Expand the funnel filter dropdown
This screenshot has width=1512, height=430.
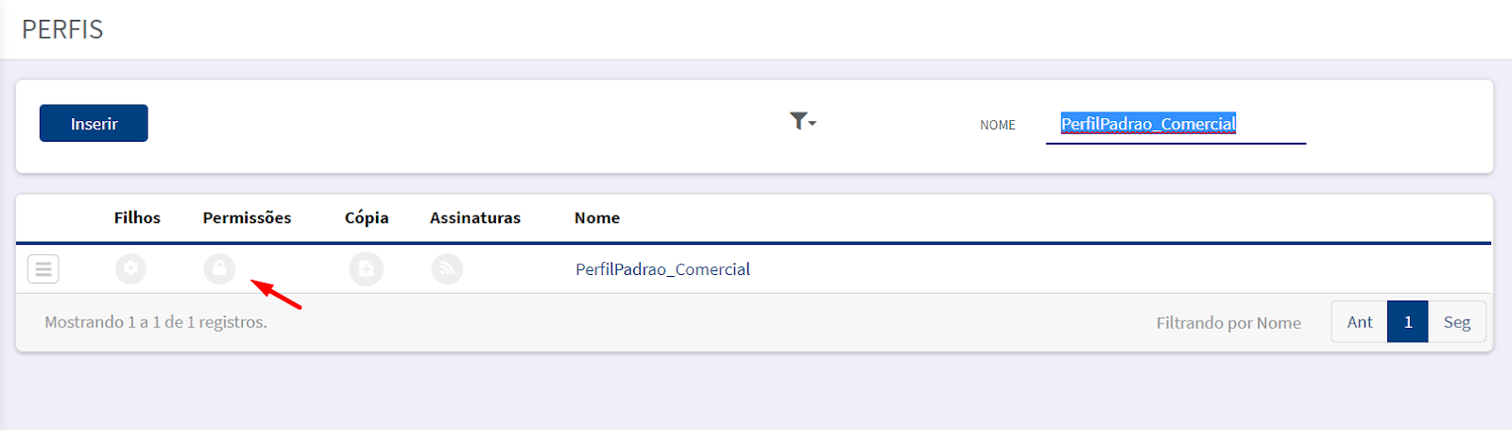click(x=803, y=121)
